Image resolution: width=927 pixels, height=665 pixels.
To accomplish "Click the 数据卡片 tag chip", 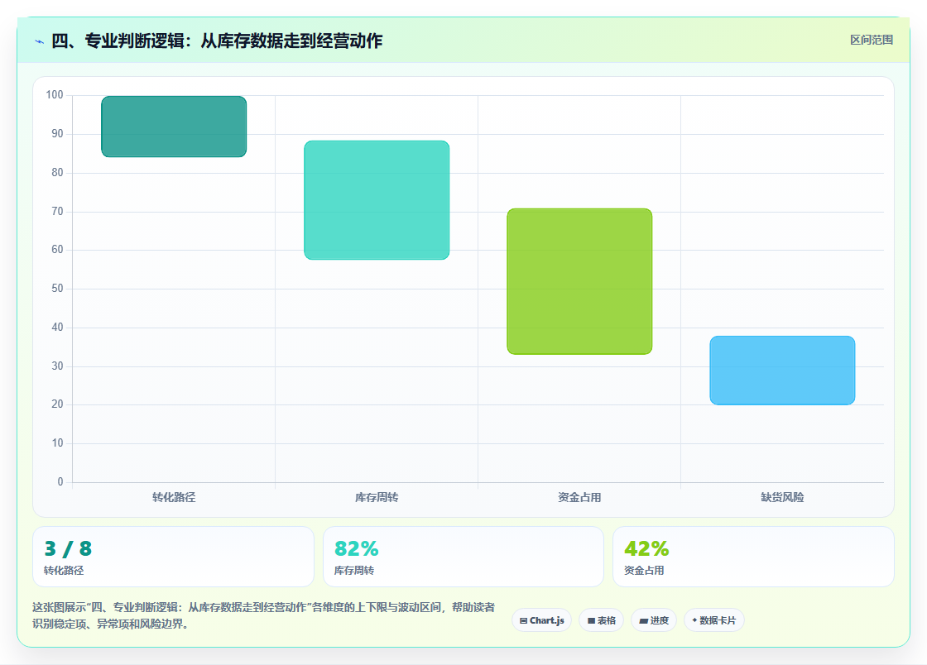I will click(714, 620).
